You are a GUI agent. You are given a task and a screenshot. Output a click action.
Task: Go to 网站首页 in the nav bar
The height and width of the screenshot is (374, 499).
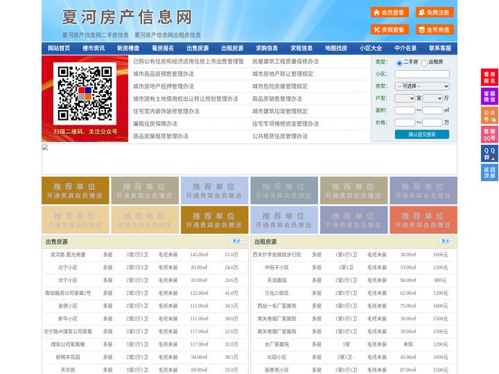point(59,48)
